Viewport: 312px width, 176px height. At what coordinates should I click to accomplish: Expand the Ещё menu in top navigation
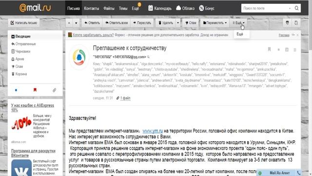tap(136, 8)
